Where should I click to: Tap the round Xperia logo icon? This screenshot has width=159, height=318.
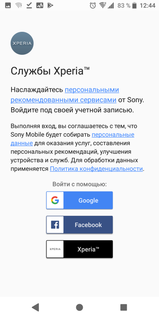(22, 43)
